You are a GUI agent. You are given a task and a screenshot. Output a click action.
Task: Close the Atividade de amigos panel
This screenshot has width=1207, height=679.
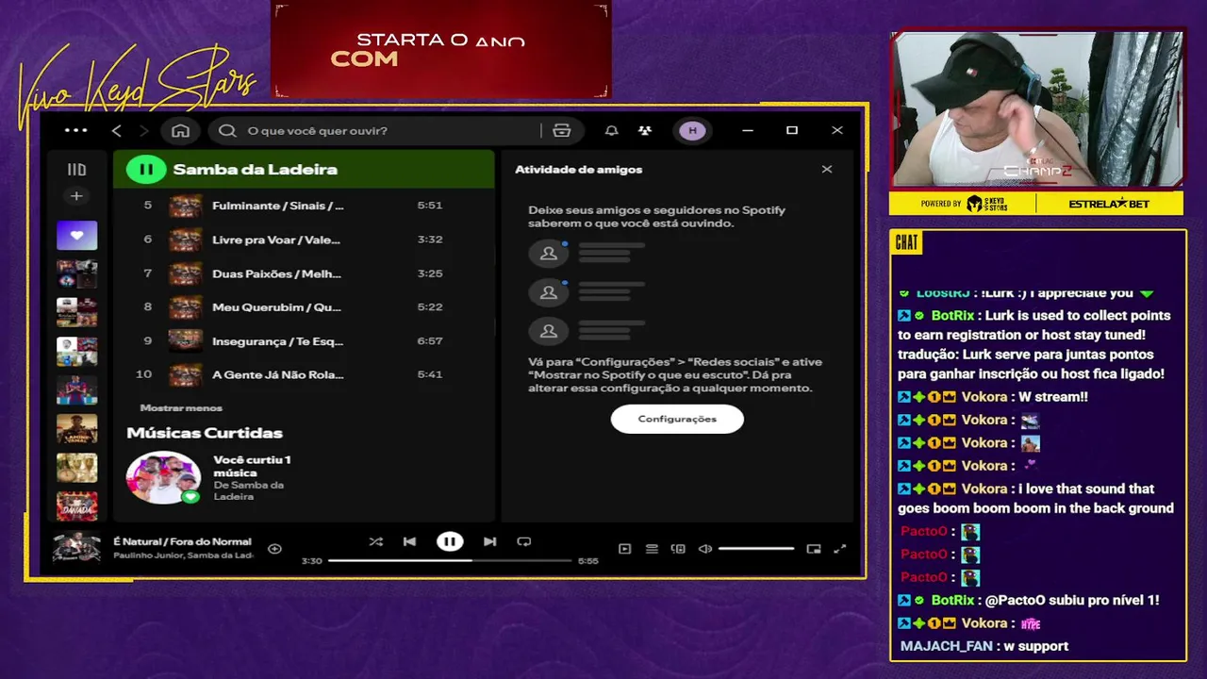(x=827, y=170)
